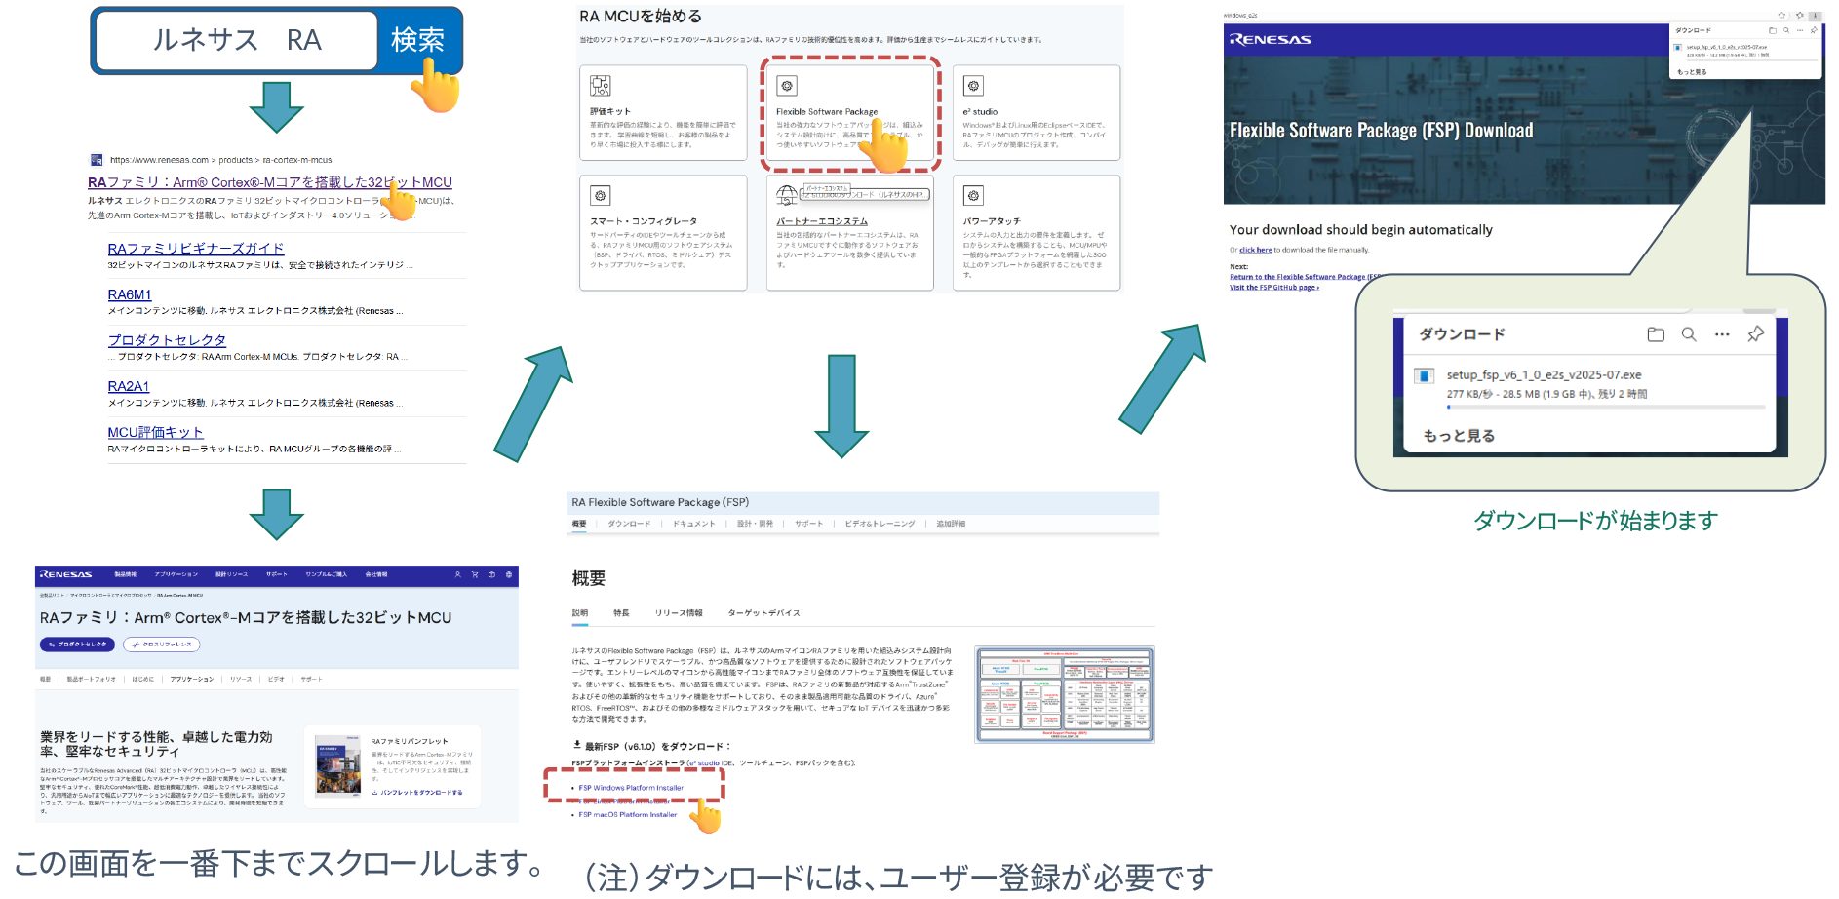Image resolution: width=1839 pixels, height=899 pixels.
Task: Pin the enlarged ダウンロード panel
Action: (1755, 334)
